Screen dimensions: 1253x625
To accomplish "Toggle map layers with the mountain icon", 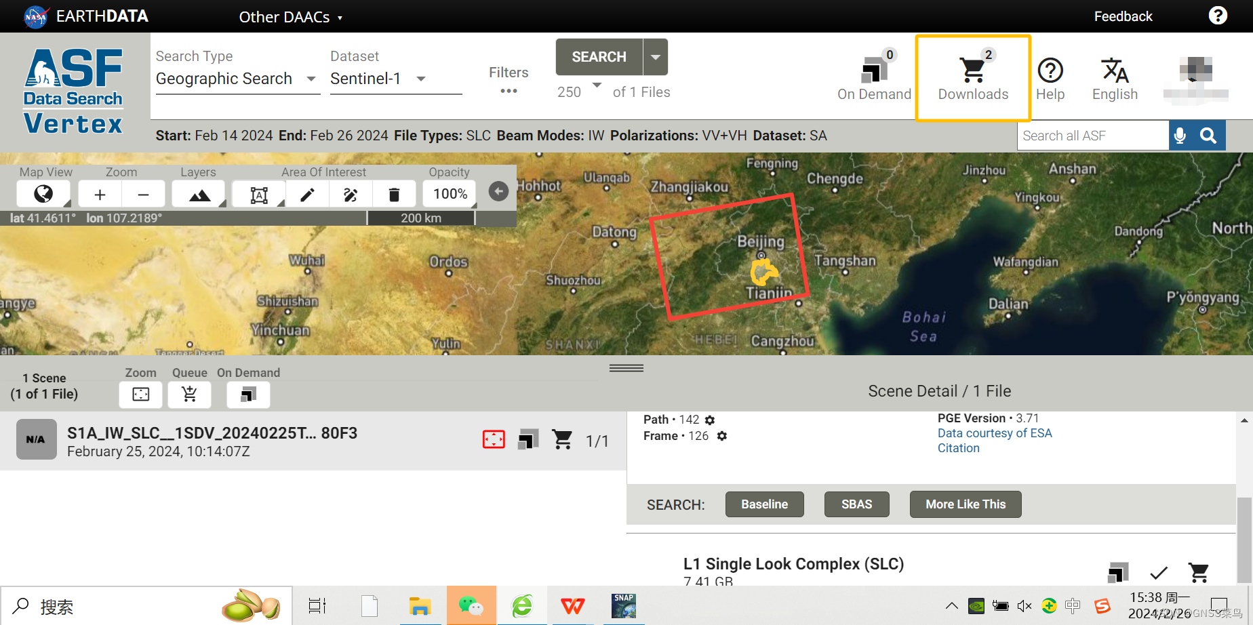I will click(x=198, y=194).
